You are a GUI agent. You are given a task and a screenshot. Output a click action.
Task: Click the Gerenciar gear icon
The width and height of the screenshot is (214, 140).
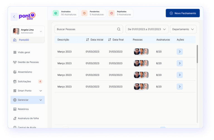[15, 100]
